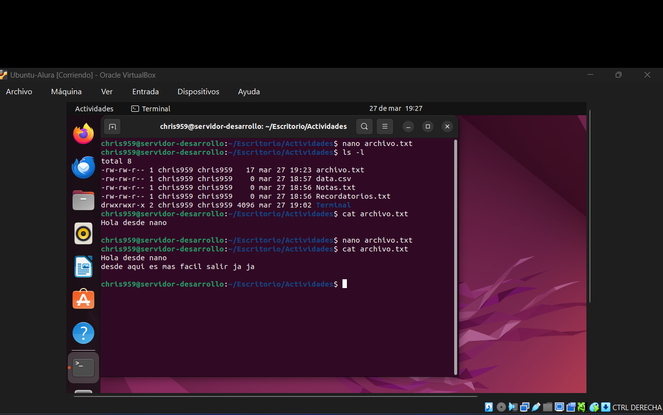Click the optical disc icon in the status bar
Screen dimensions: 663x415
501,407
